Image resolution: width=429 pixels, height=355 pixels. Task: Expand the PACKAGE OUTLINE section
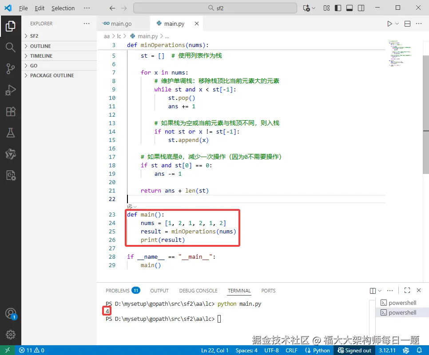click(x=59, y=75)
